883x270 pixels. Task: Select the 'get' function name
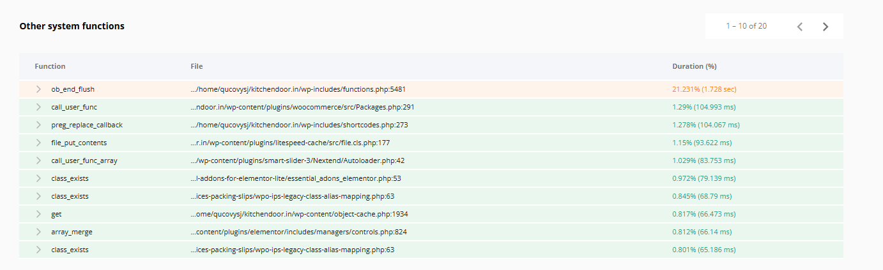tap(56, 214)
